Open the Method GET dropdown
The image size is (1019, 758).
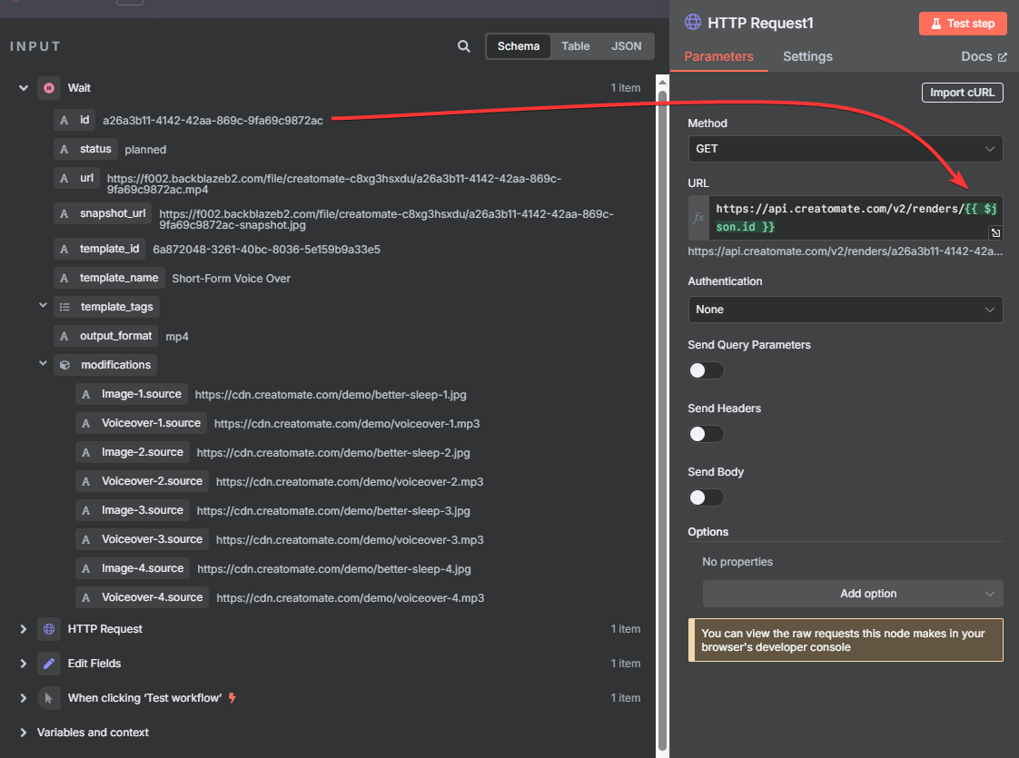845,148
